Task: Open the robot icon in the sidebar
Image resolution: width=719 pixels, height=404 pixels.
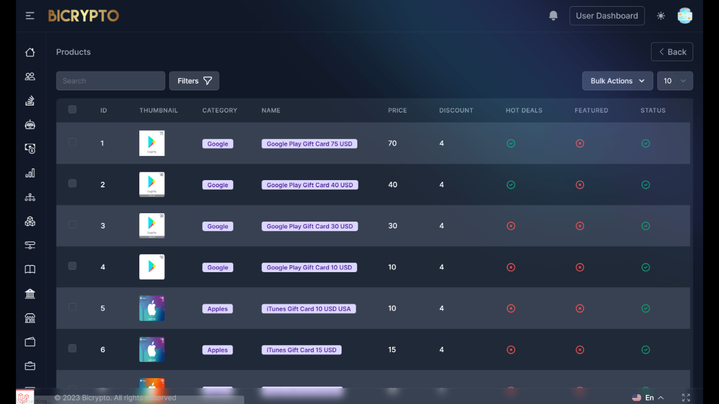Action: tap(30, 125)
